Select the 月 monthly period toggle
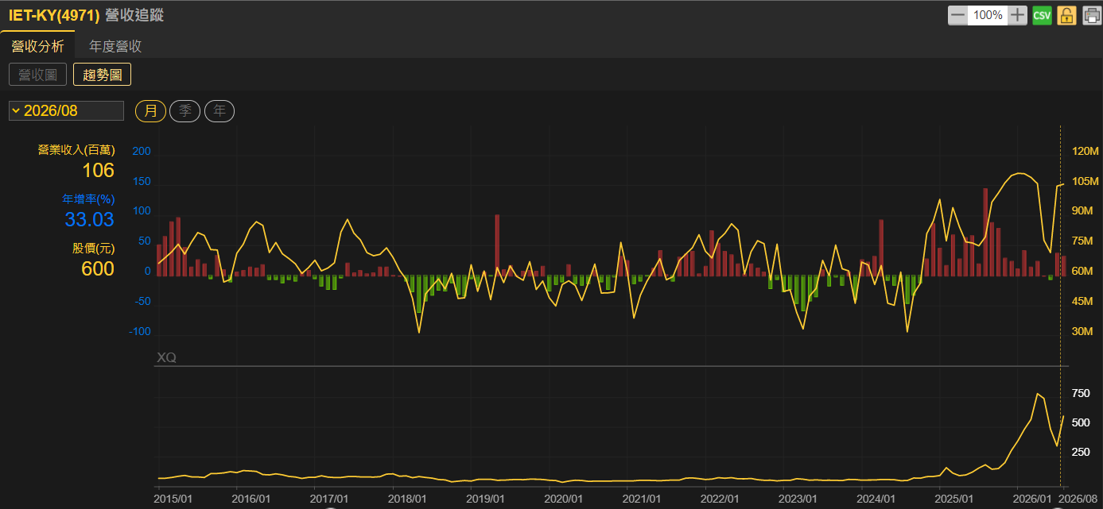 tap(151, 111)
